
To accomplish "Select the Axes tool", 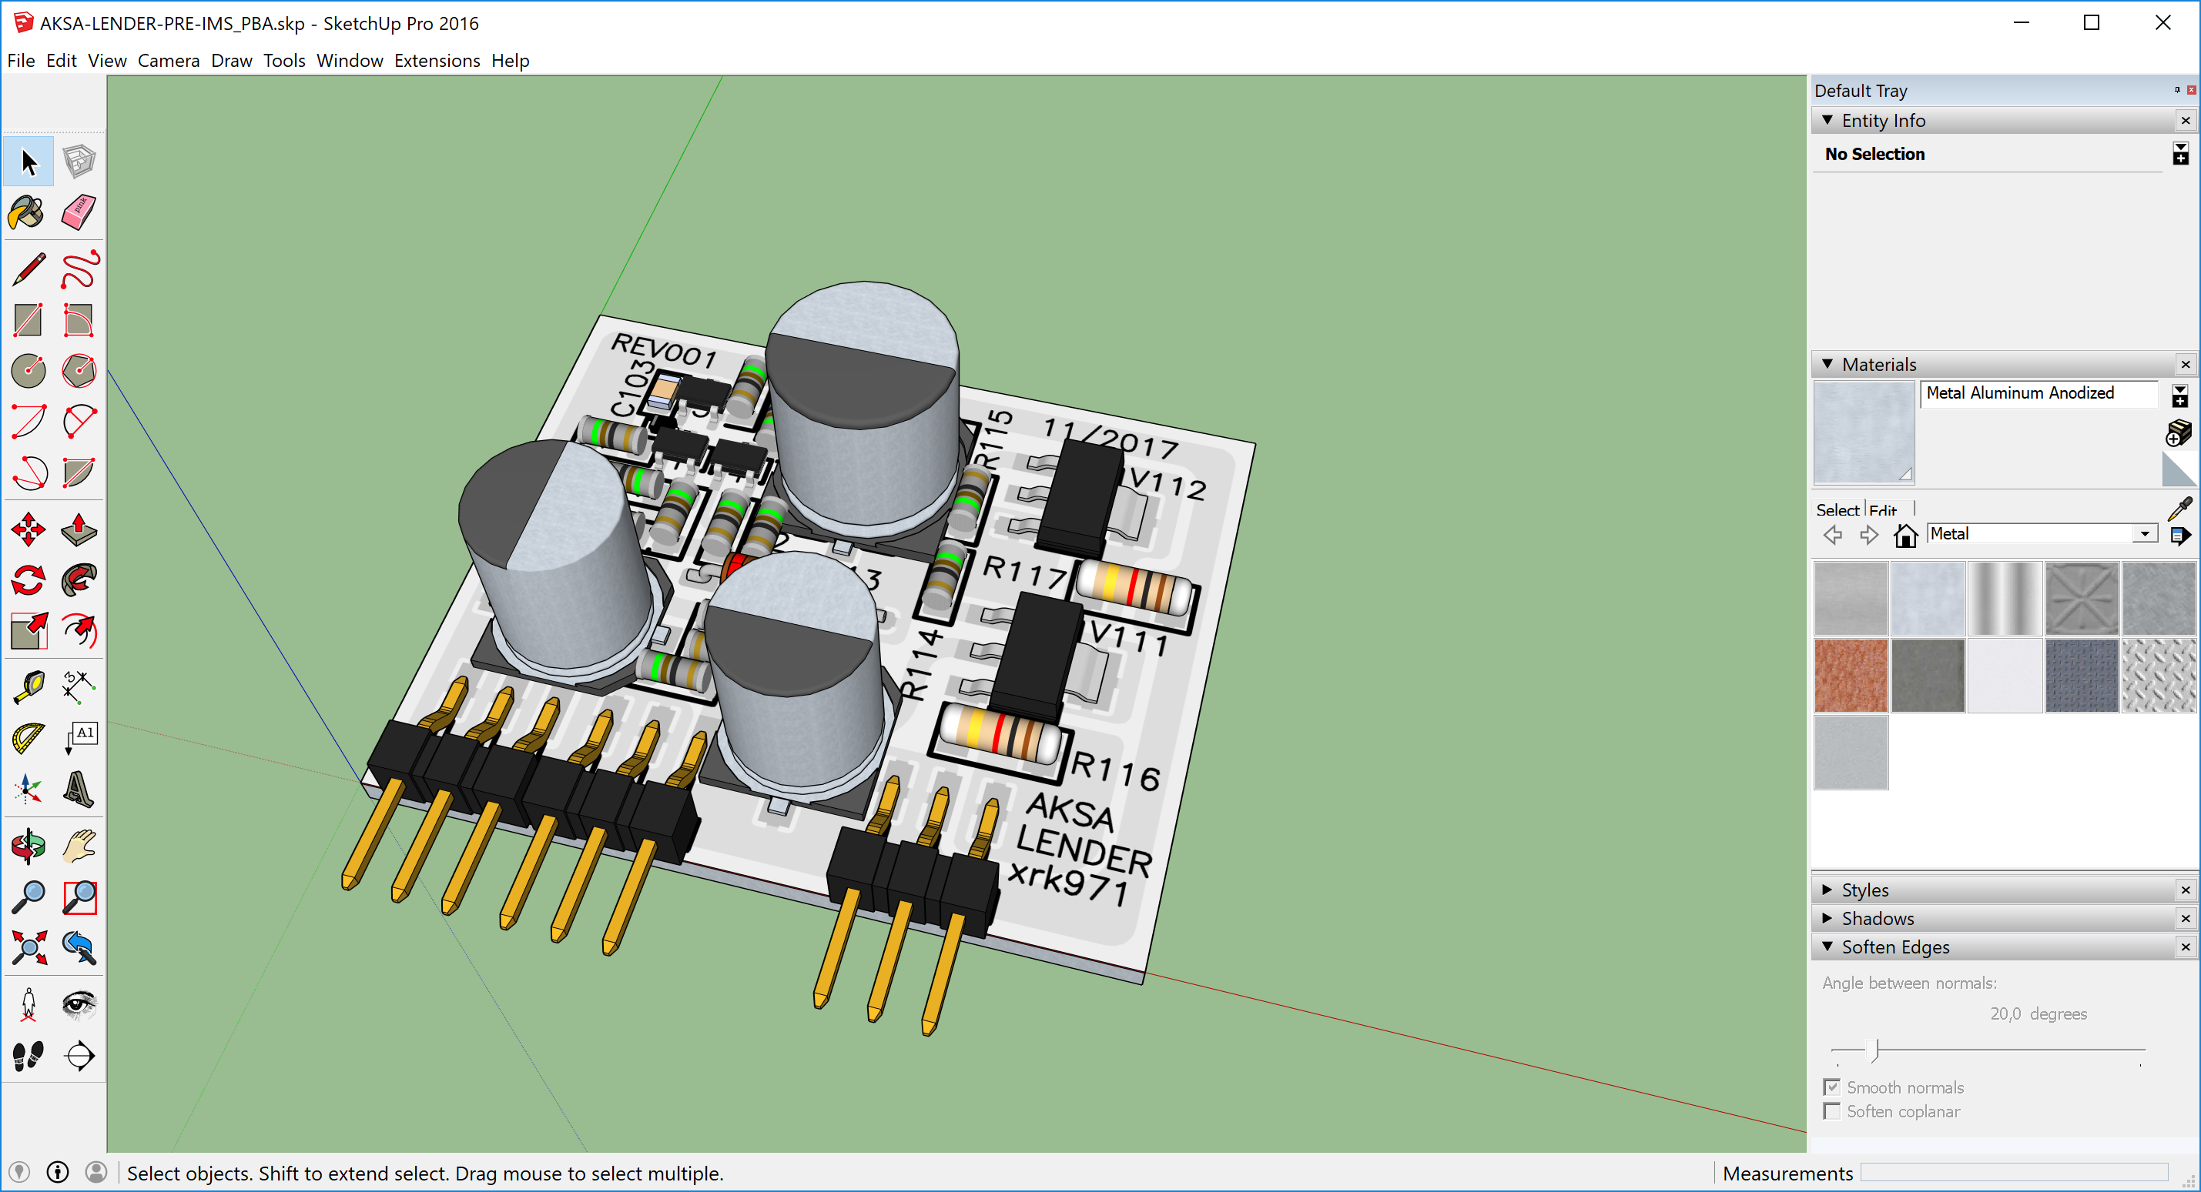I will [x=28, y=789].
